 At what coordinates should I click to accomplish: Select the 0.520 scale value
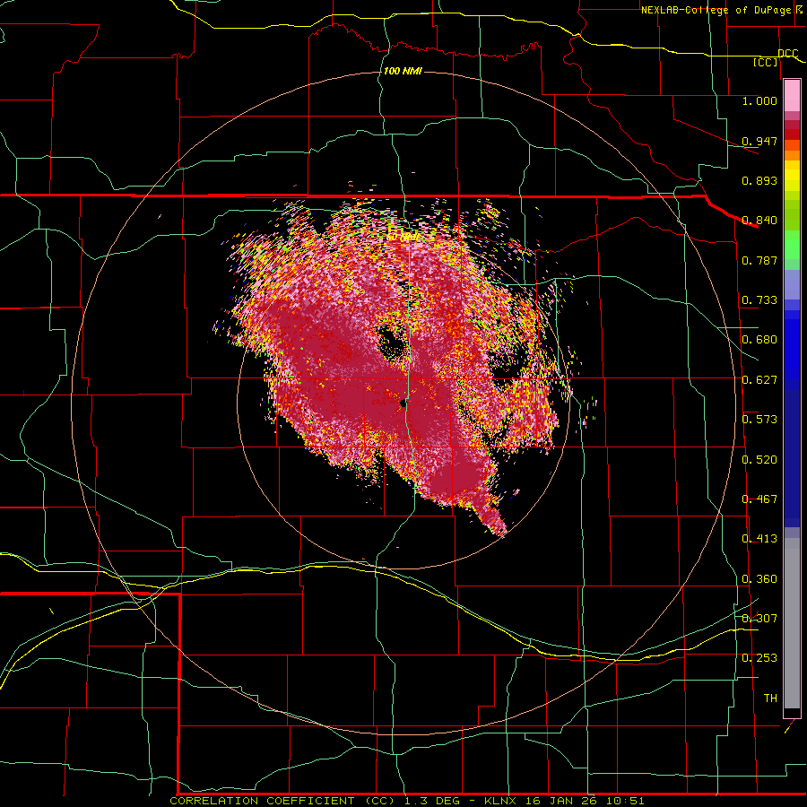pyautogui.click(x=759, y=460)
